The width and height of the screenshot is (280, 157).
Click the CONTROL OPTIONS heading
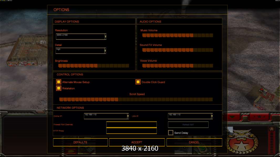point(70,75)
